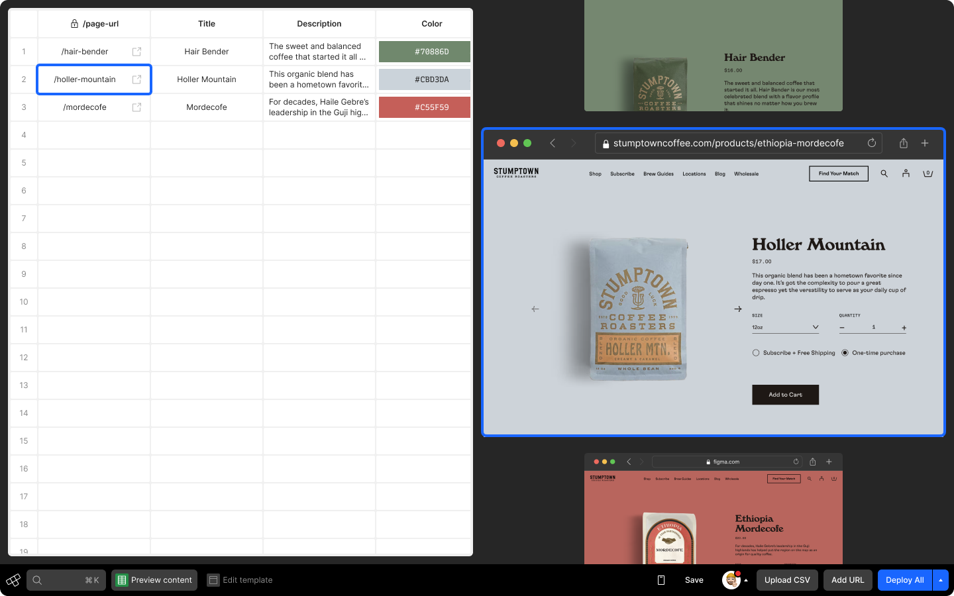
Task: Click the user avatar in bottom bar
Action: point(731,580)
